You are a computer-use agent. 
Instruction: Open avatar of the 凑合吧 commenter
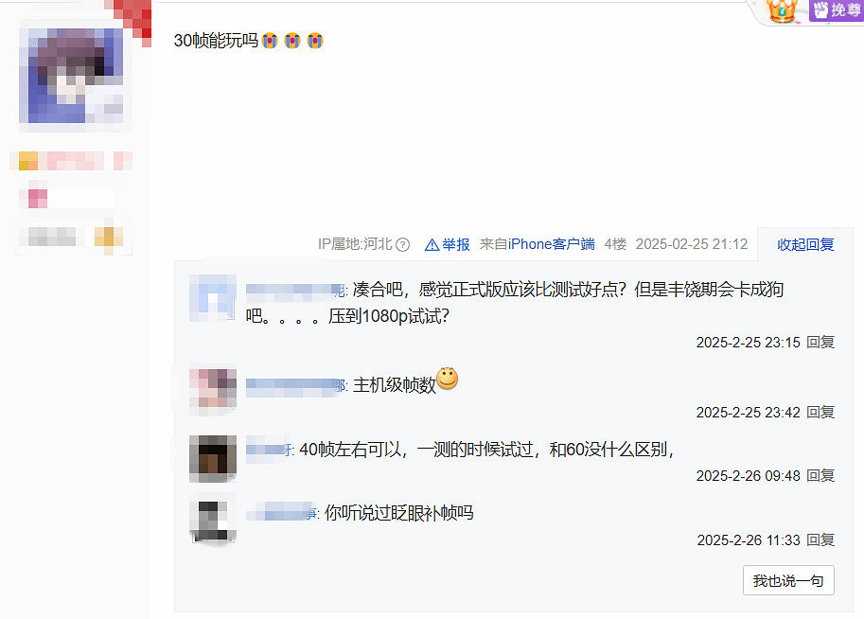coord(213,297)
